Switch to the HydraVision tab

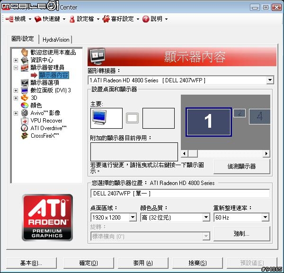(x=56, y=40)
